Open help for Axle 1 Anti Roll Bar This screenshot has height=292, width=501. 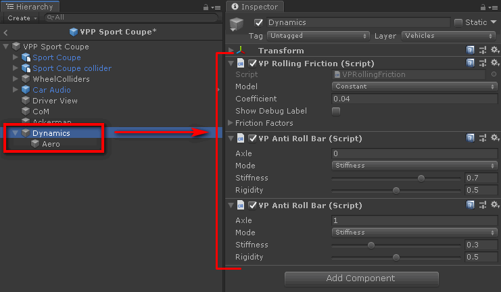tap(470, 205)
